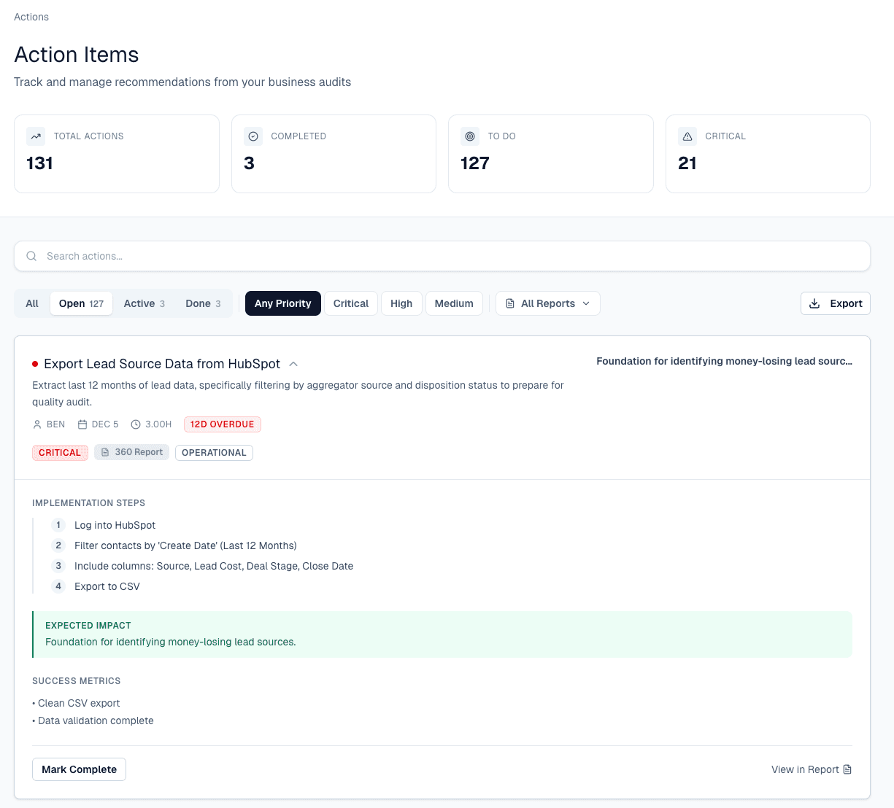Viewport: 894px width, 808px height.
Task: Click the report icon beside View in Report
Action: click(847, 769)
